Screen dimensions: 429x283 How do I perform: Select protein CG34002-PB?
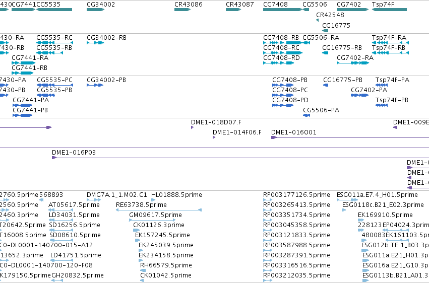95,85
